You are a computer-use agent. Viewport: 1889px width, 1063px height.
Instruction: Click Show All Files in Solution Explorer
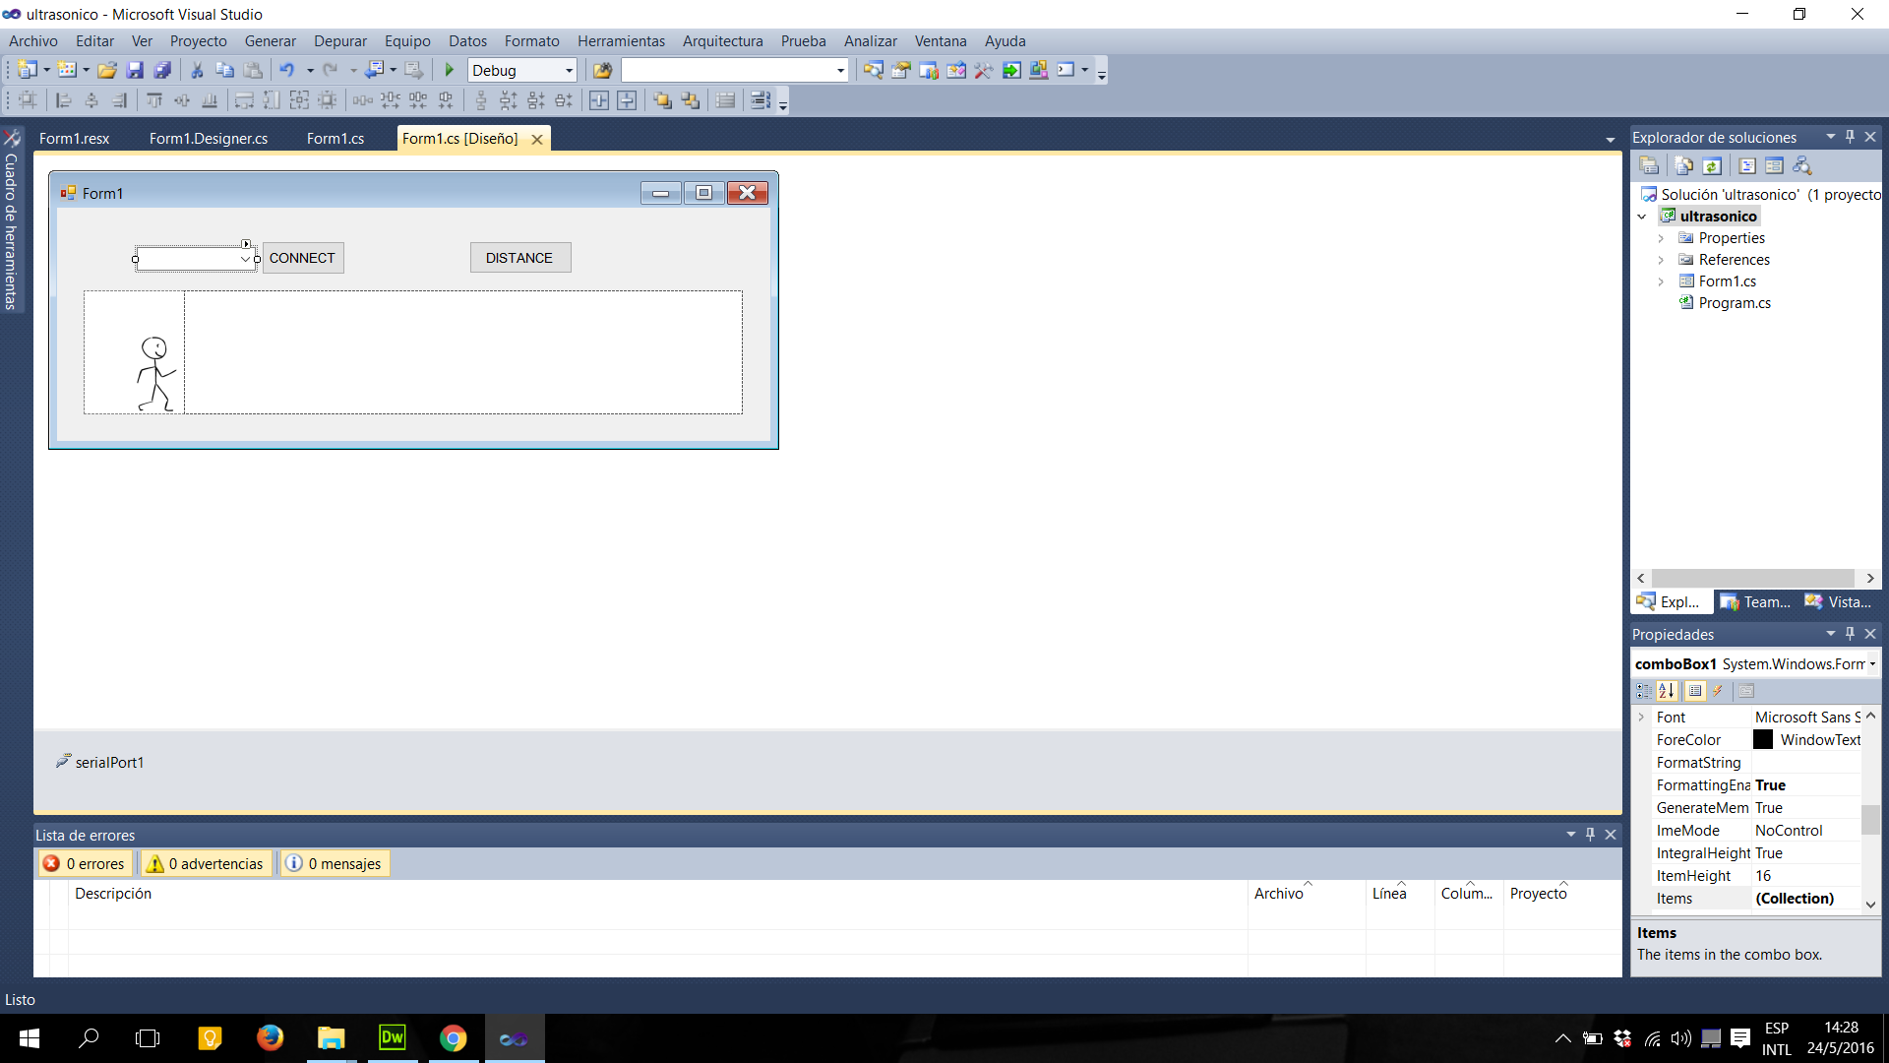(x=1683, y=165)
